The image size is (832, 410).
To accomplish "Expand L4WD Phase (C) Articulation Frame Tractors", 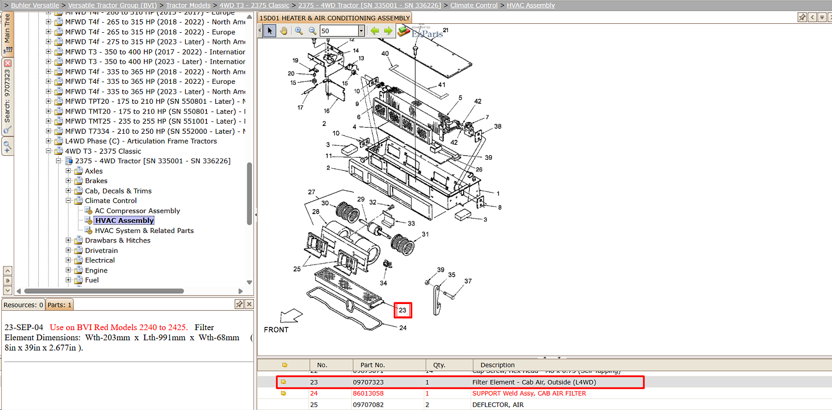I will 49,141.
